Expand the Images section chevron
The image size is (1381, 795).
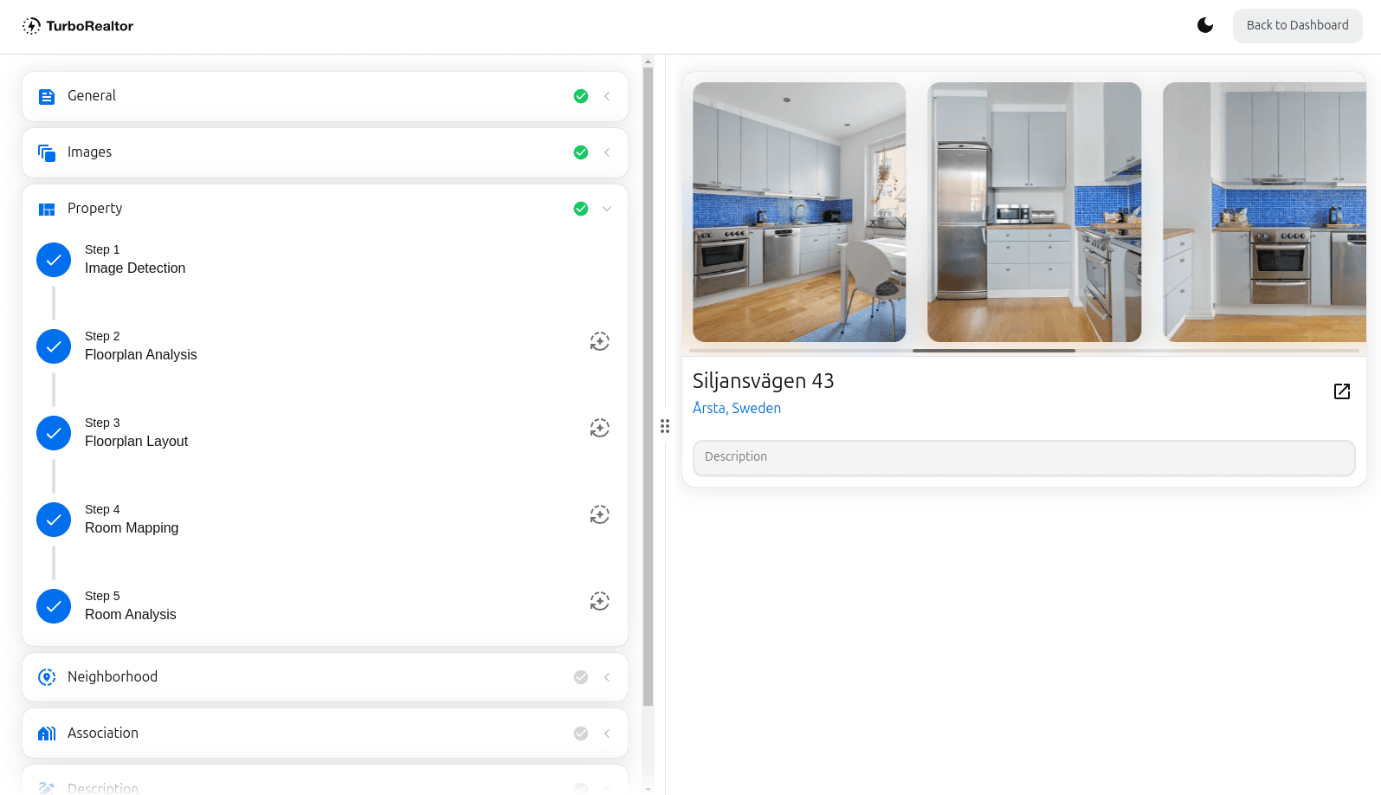coord(607,152)
